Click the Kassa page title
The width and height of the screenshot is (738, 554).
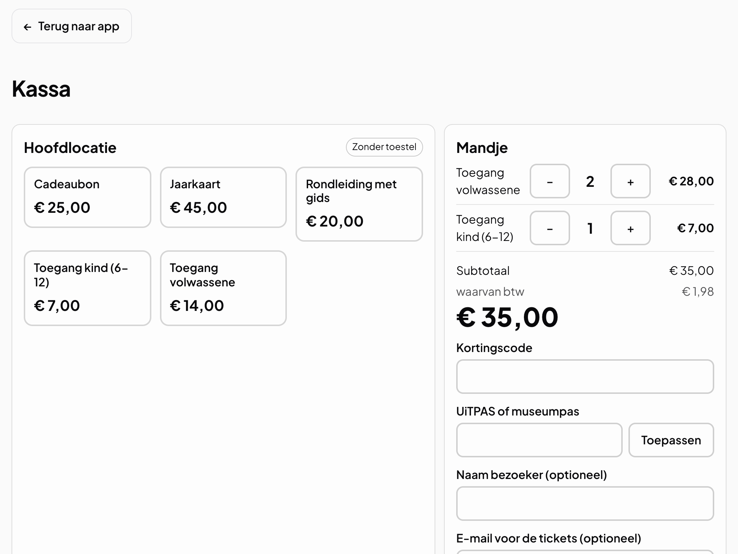(x=41, y=89)
